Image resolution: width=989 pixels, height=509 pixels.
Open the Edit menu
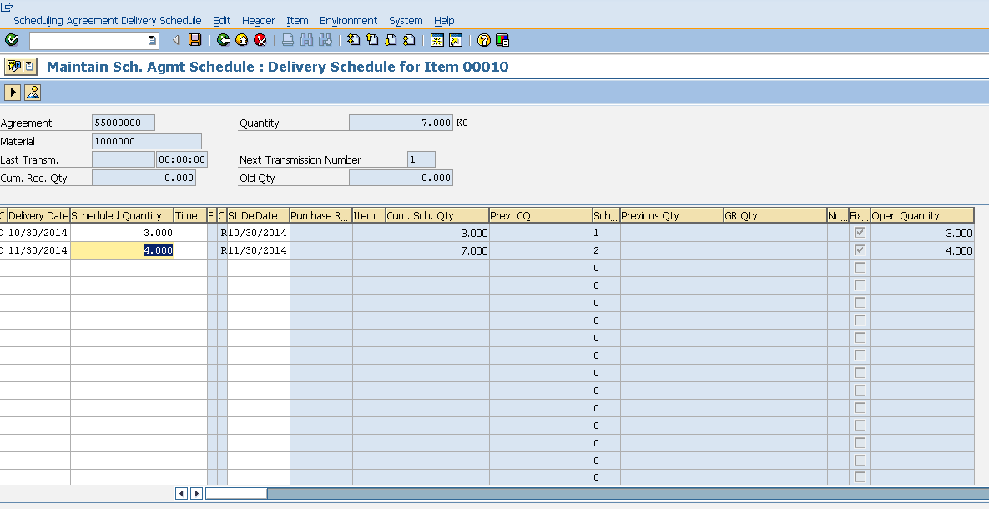[221, 21]
